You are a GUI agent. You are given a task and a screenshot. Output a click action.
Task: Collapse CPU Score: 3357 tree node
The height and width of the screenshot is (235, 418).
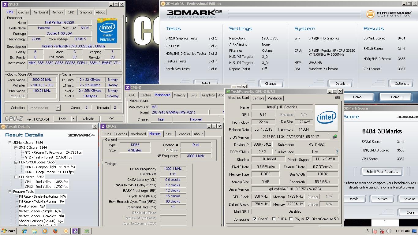tap(16, 177)
